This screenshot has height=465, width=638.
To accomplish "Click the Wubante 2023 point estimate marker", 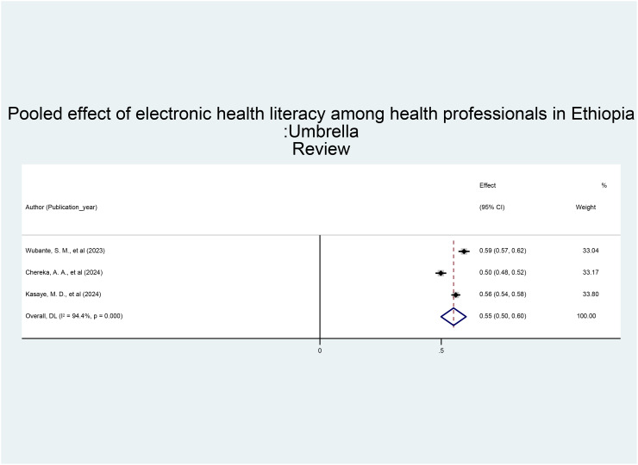I will 464,251.
